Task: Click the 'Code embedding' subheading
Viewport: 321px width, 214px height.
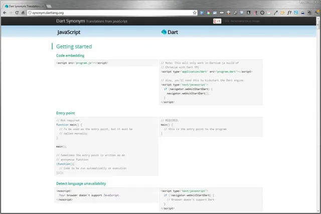Action: point(70,55)
